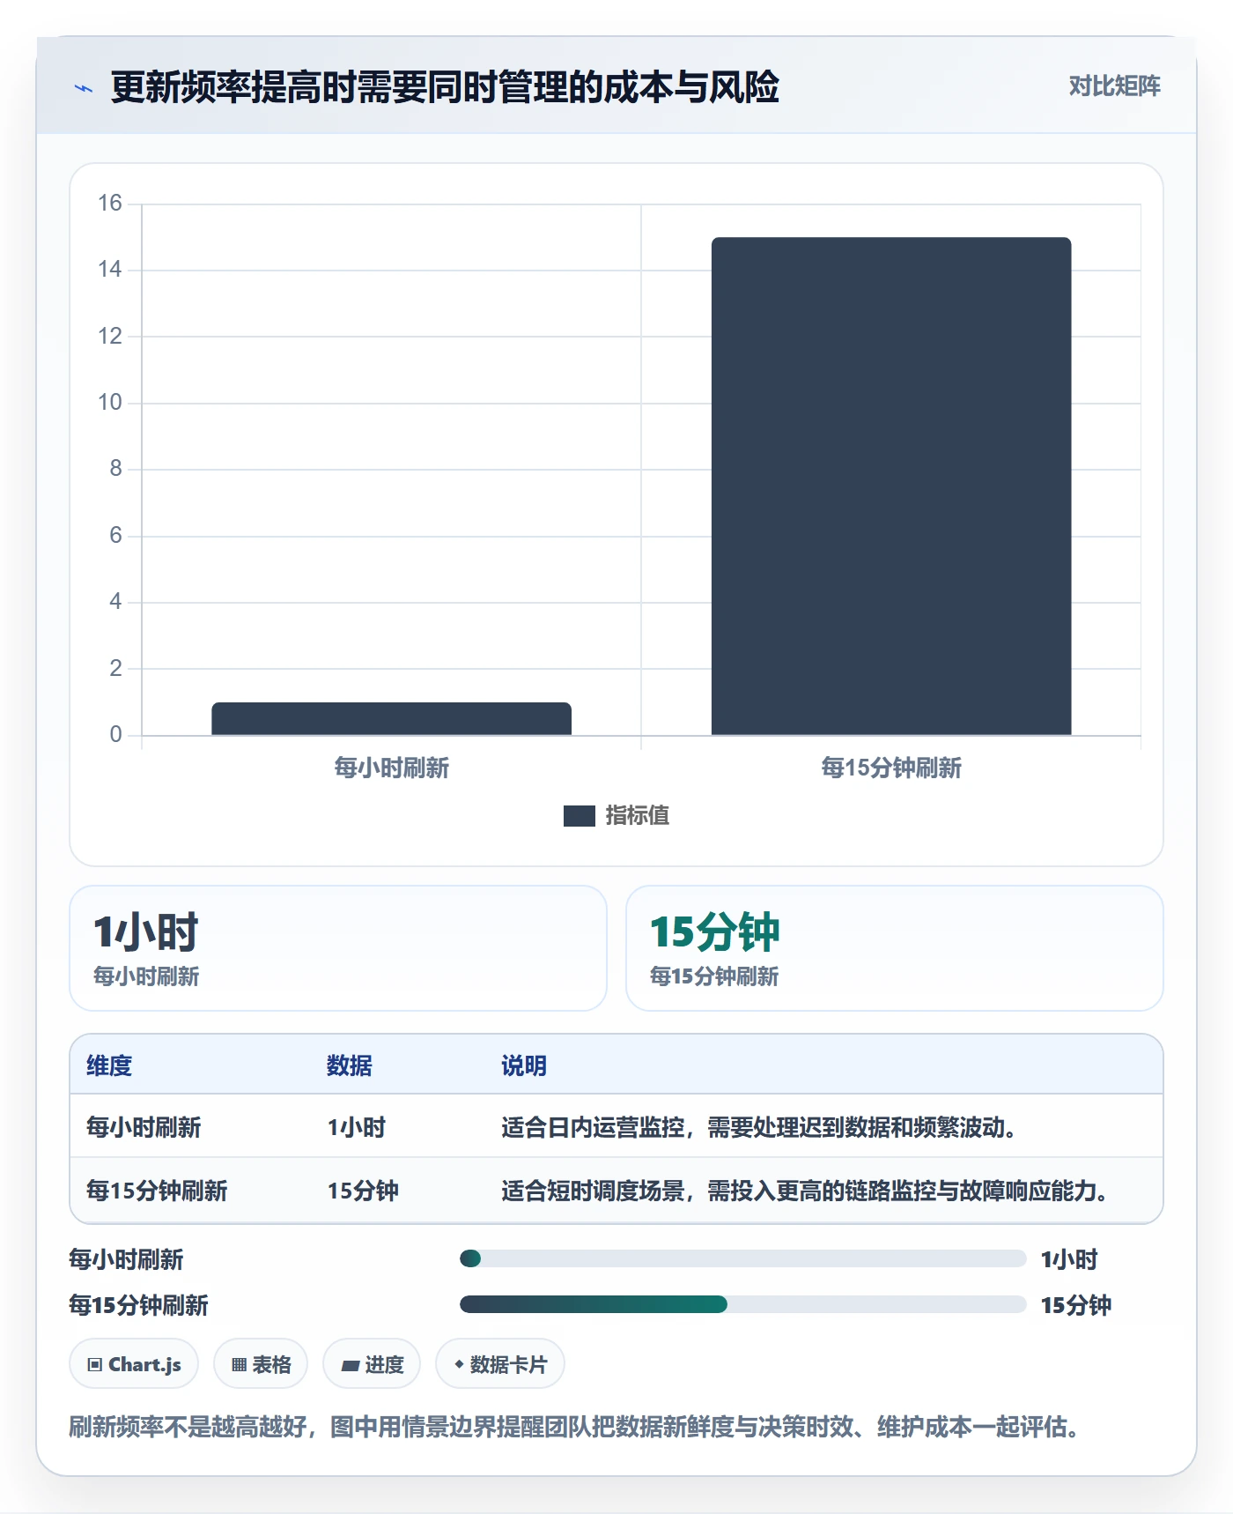Click the footer note about 刷新频率
This screenshot has width=1233, height=1514.
576,1426
